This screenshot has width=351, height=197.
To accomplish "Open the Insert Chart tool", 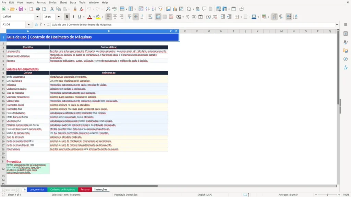I will [x=174, y=9].
